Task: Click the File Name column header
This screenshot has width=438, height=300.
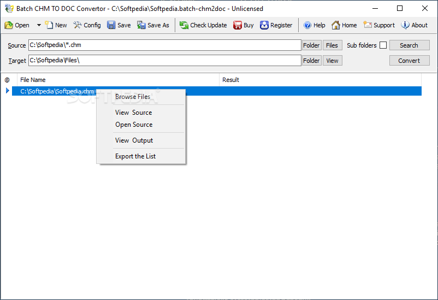Action: pyautogui.click(x=118, y=80)
